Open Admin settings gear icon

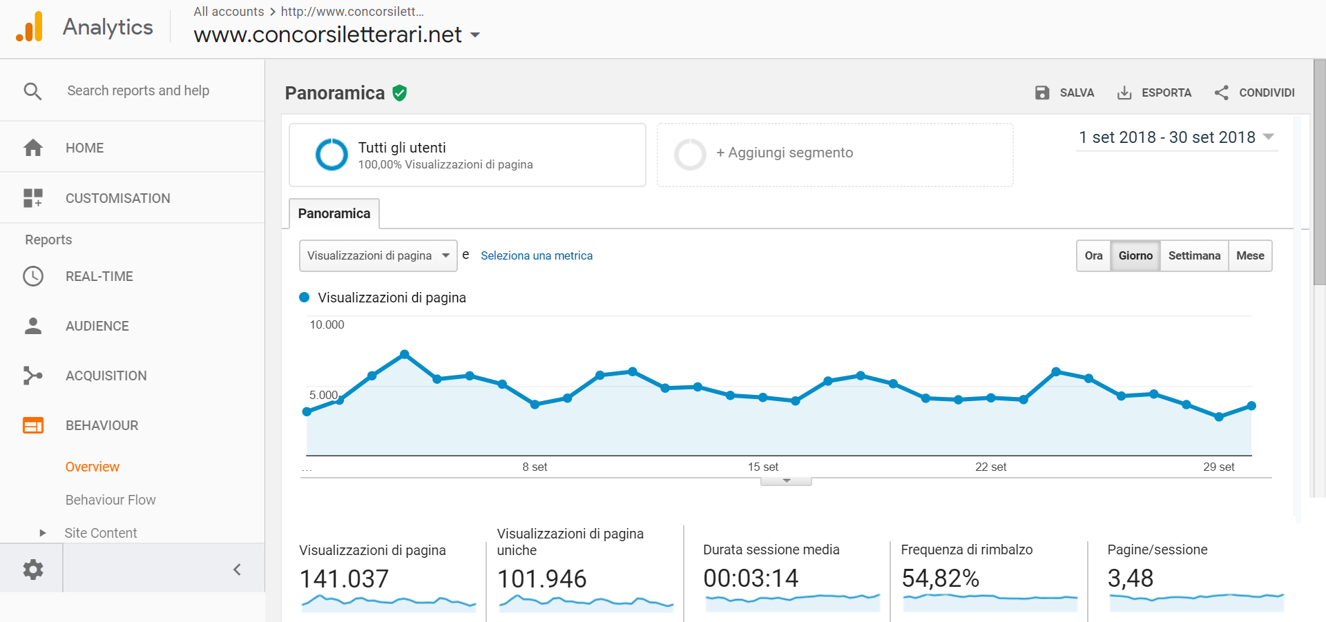point(32,570)
